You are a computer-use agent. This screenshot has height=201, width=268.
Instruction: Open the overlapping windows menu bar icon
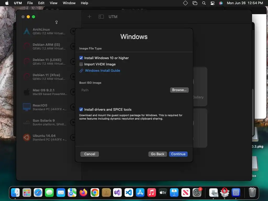(195, 3)
